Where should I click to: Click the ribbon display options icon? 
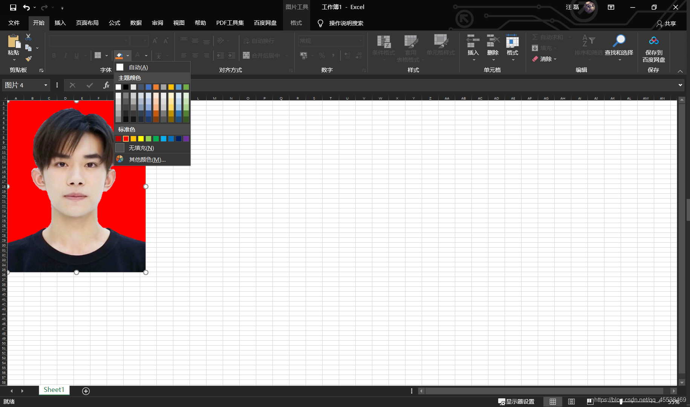pyautogui.click(x=611, y=7)
